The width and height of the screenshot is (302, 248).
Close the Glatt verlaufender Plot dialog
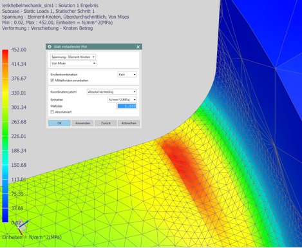coord(138,47)
